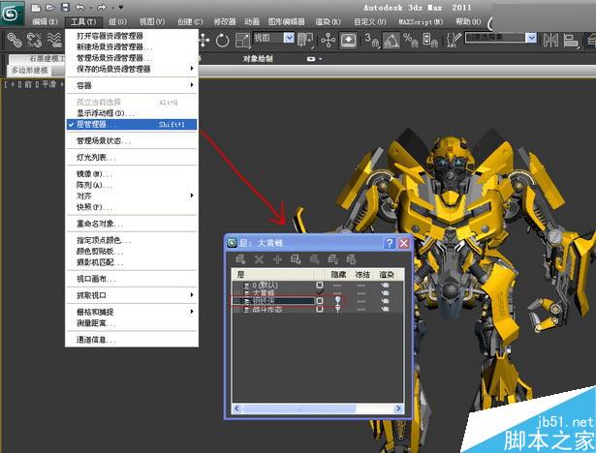Open the undo history dropdown arrow

(90, 8)
